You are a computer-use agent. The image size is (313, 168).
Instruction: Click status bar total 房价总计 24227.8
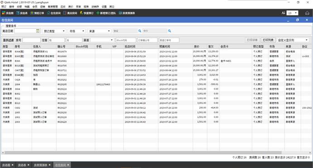pyautogui.click(x=285, y=158)
